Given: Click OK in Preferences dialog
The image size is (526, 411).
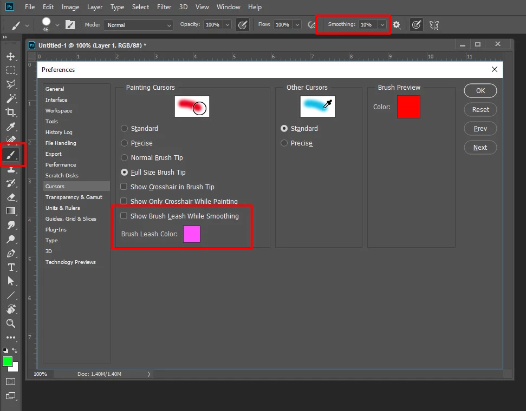Looking at the screenshot, I should [480, 90].
